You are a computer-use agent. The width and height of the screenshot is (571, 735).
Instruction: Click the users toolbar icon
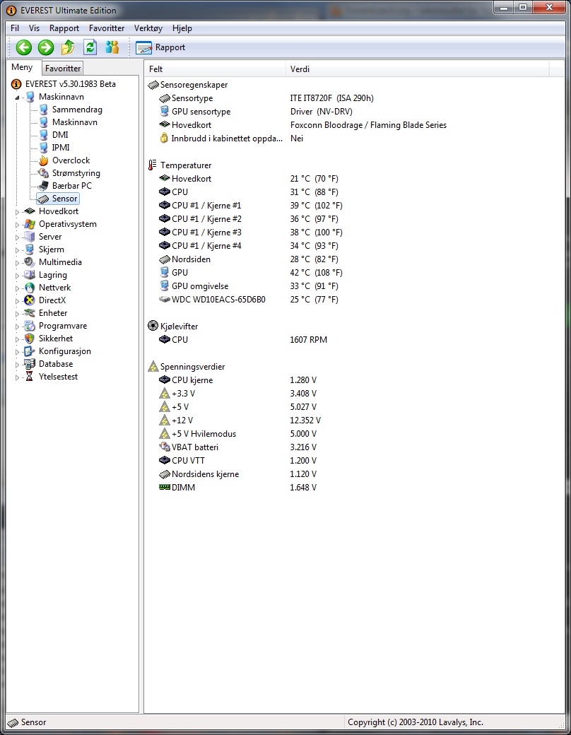pyautogui.click(x=112, y=47)
